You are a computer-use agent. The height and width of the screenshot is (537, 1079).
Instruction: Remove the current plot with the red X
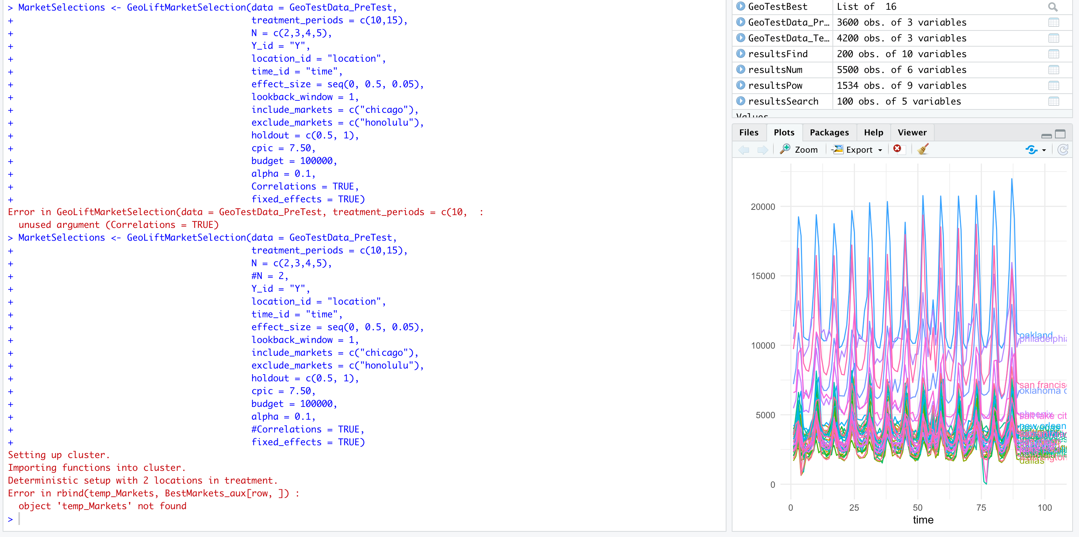[897, 149]
